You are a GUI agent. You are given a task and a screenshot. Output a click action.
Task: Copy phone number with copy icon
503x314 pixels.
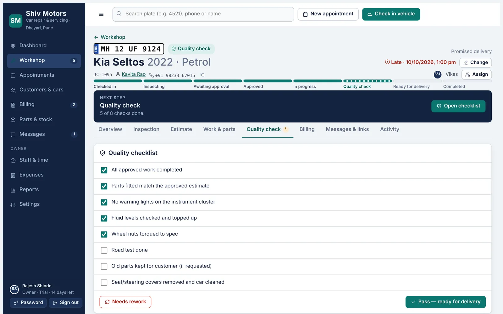(x=202, y=75)
